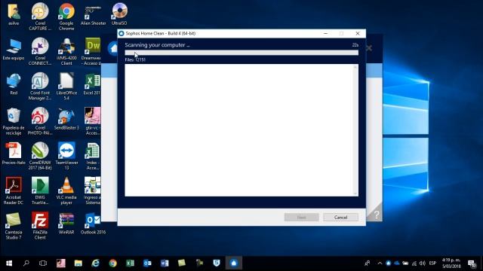
Task: Click the help question mark in background window
Action: click(376, 215)
